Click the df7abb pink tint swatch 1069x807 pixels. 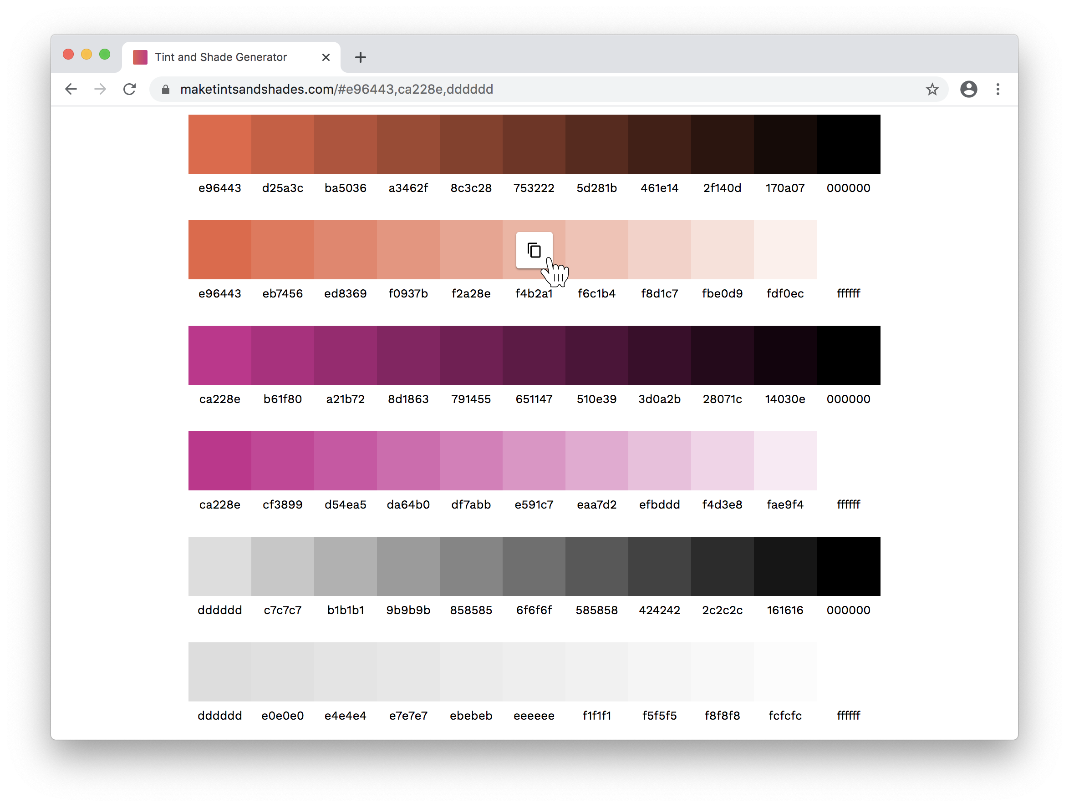click(471, 460)
